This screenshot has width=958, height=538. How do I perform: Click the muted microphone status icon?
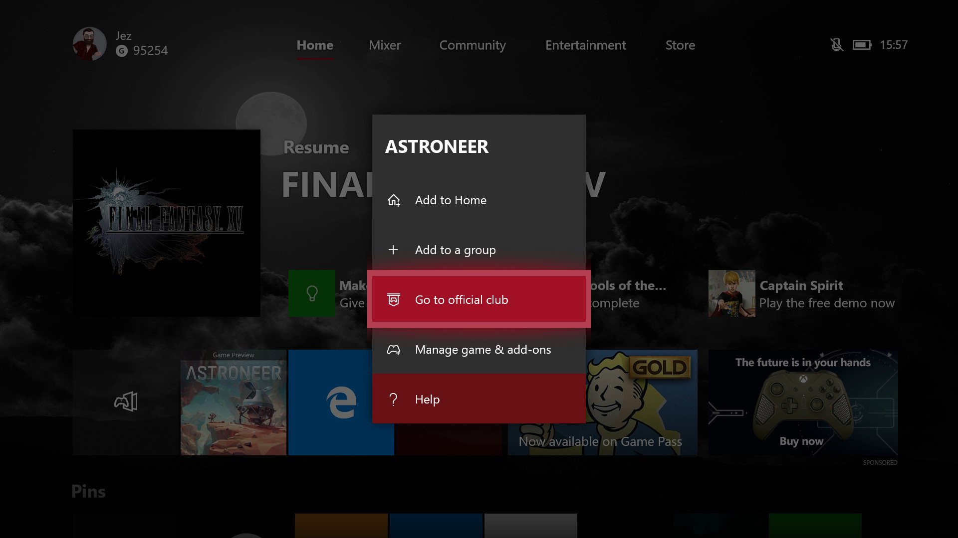(837, 45)
